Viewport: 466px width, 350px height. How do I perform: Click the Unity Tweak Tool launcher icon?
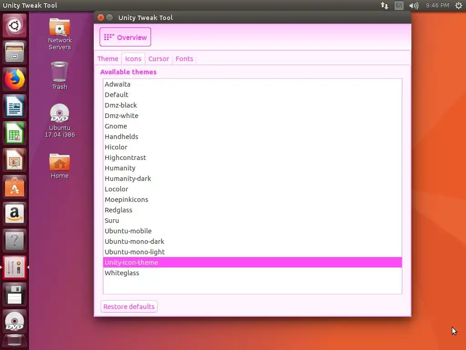click(14, 268)
